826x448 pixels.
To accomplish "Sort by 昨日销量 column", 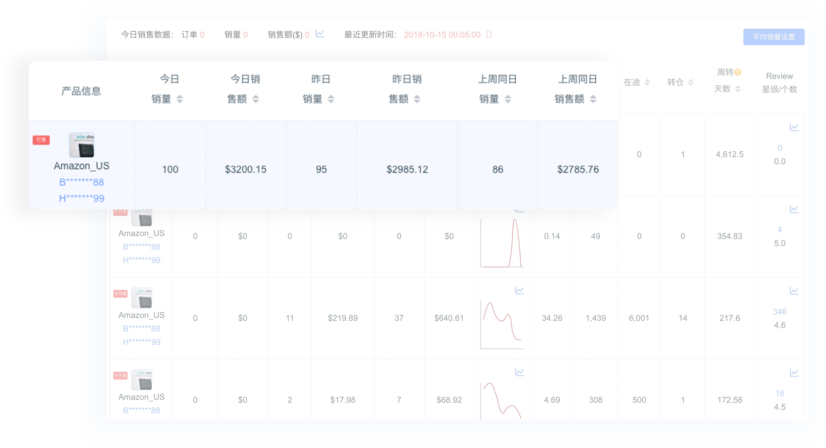I will pyautogui.click(x=331, y=99).
